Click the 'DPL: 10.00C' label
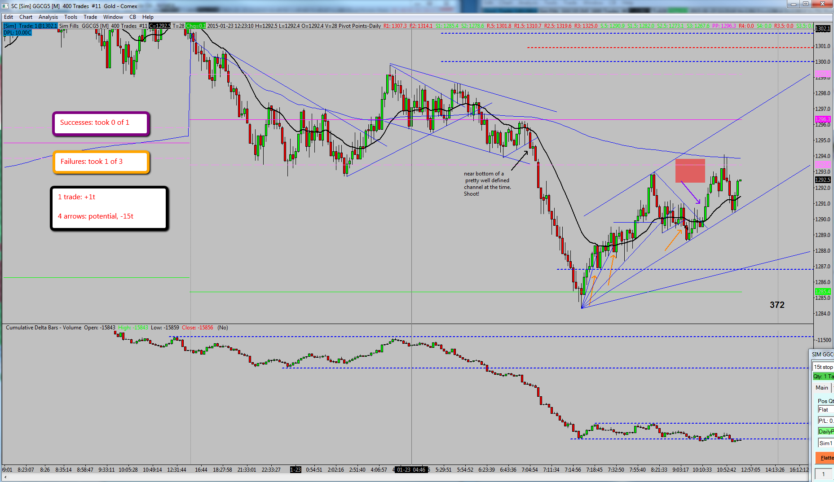This screenshot has height=482, width=834. [18, 33]
